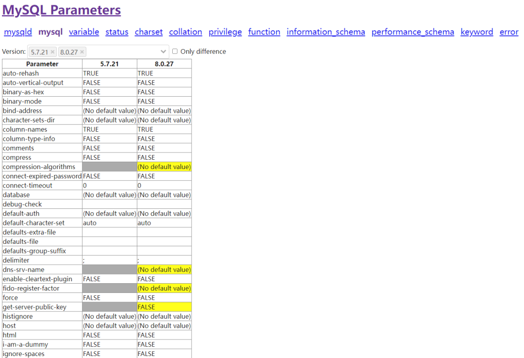Select the comments parameter name
The height and width of the screenshot is (358, 524).
pos(18,148)
